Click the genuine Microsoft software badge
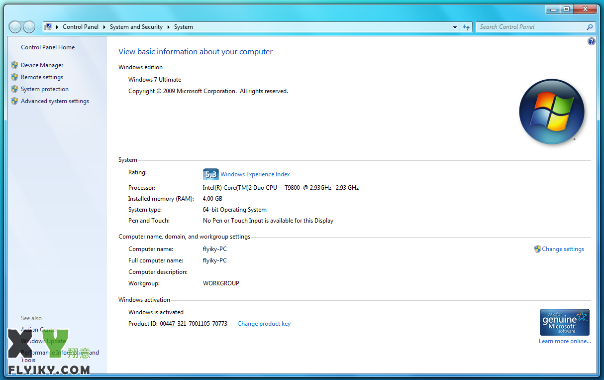This screenshot has height=380, width=604. tap(565, 322)
